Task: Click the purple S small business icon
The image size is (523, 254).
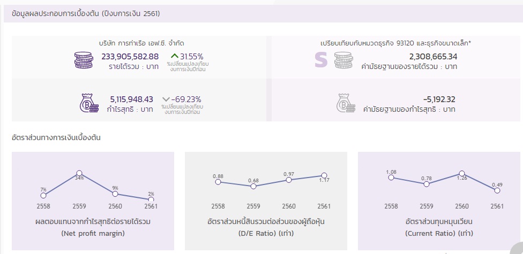Action: [x=321, y=60]
